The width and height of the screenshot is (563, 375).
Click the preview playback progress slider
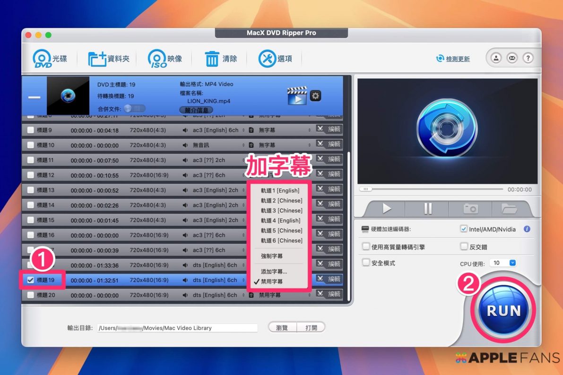point(431,189)
